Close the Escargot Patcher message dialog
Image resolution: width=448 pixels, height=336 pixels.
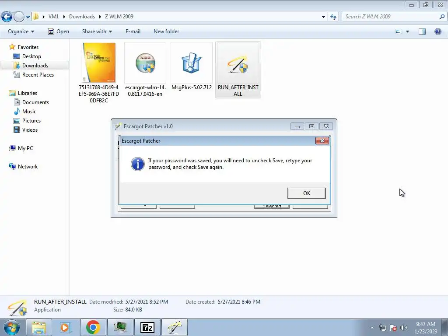tap(322, 140)
